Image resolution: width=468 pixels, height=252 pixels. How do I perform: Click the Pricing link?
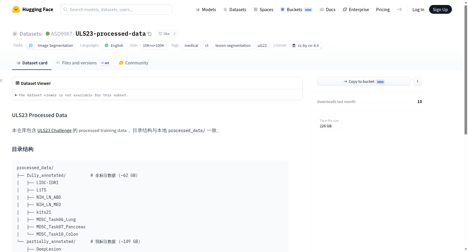pos(383,9)
